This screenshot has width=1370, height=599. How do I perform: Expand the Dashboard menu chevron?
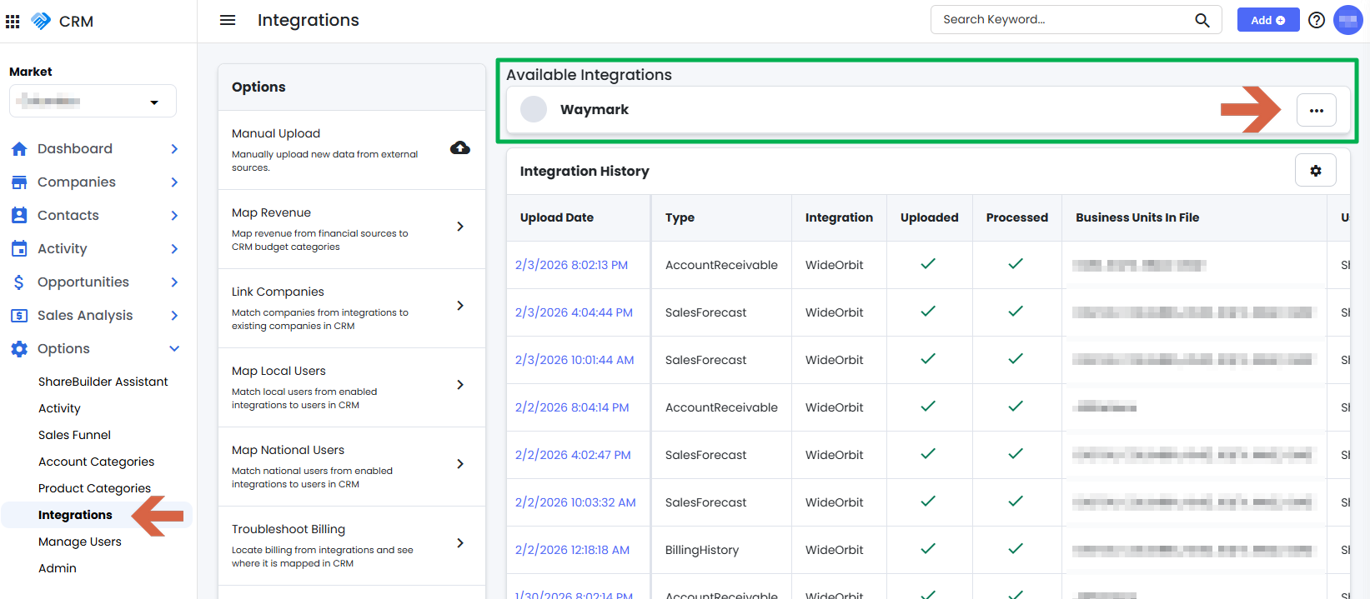pos(174,148)
